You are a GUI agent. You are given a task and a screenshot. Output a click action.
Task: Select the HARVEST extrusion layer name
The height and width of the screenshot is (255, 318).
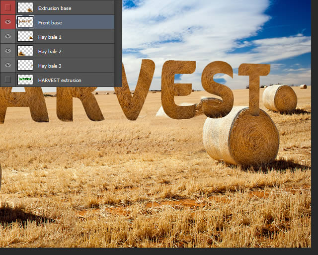point(60,81)
